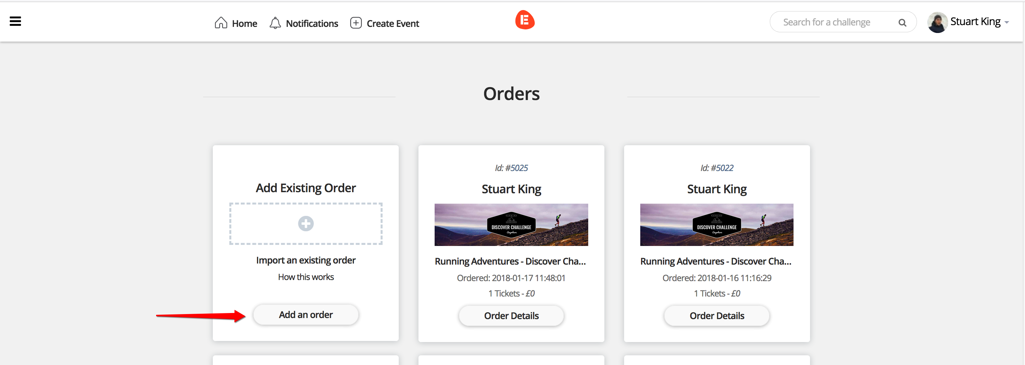Screen dimensions: 1025x365
Task: Click order #5025 Discover Challenge banner image
Action: click(511, 225)
